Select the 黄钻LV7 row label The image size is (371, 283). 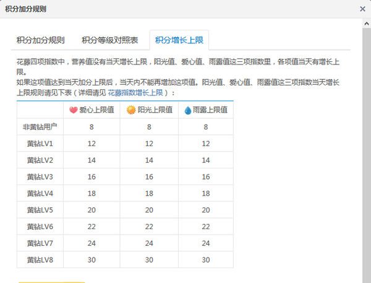click(40, 243)
